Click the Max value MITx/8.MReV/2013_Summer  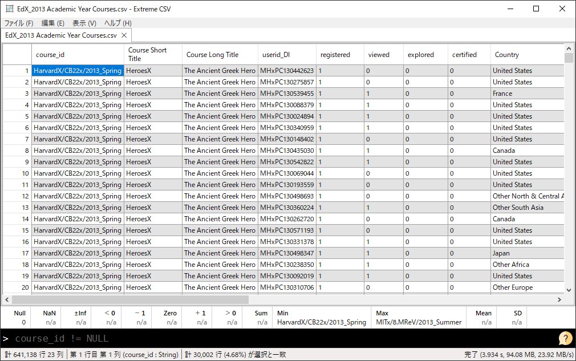tap(419, 322)
